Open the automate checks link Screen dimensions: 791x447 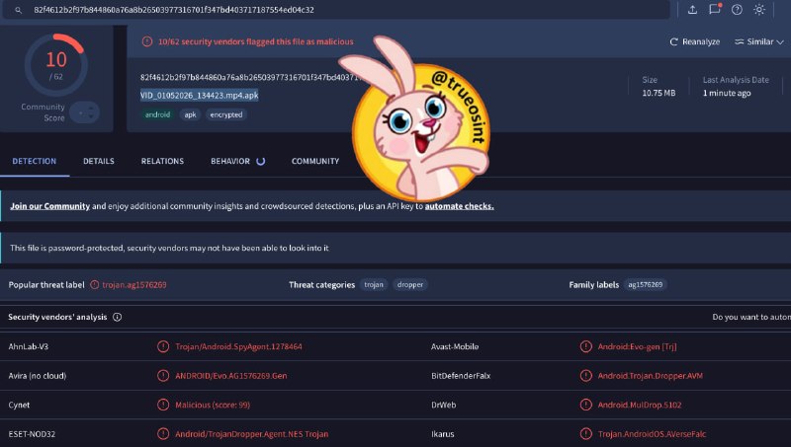459,206
